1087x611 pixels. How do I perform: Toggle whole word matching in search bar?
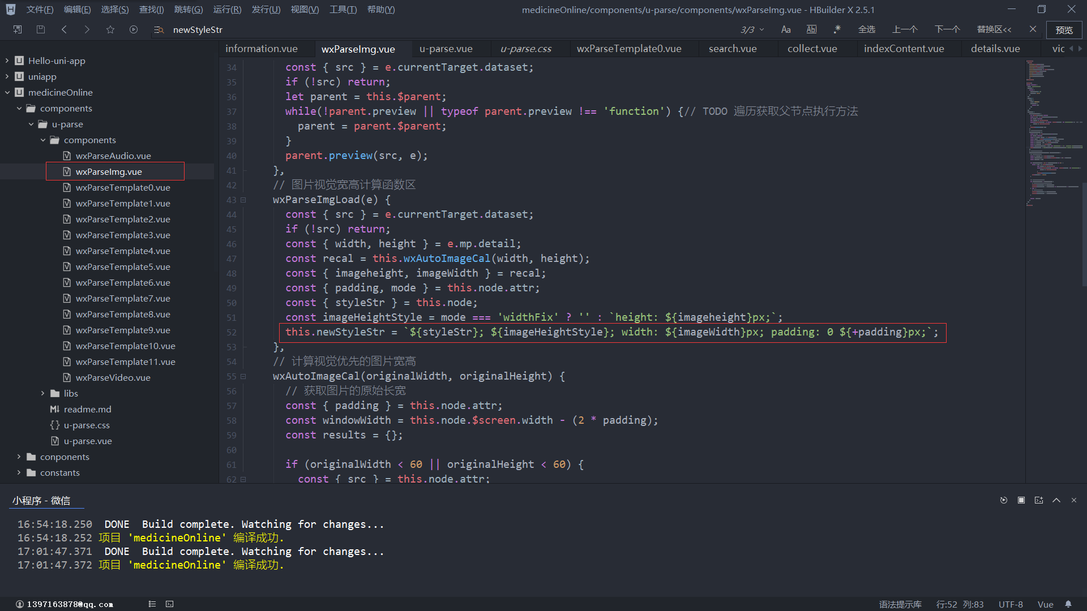point(811,29)
